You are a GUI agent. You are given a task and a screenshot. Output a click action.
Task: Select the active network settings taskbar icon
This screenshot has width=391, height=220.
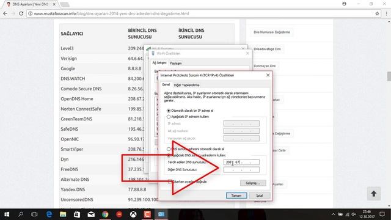161,215
